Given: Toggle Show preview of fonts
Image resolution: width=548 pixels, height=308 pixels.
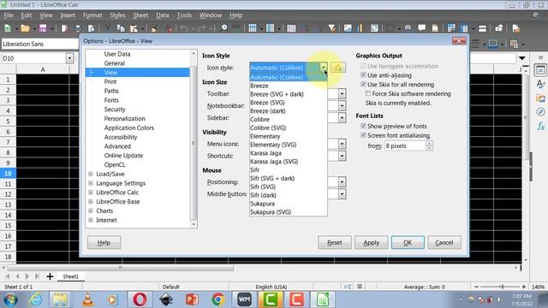Looking at the screenshot, I should [363, 126].
